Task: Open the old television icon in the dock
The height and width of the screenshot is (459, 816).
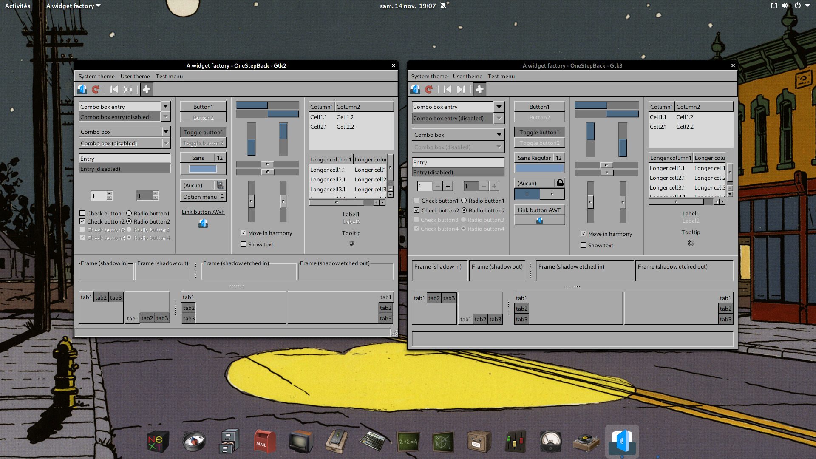Action: 300,442
